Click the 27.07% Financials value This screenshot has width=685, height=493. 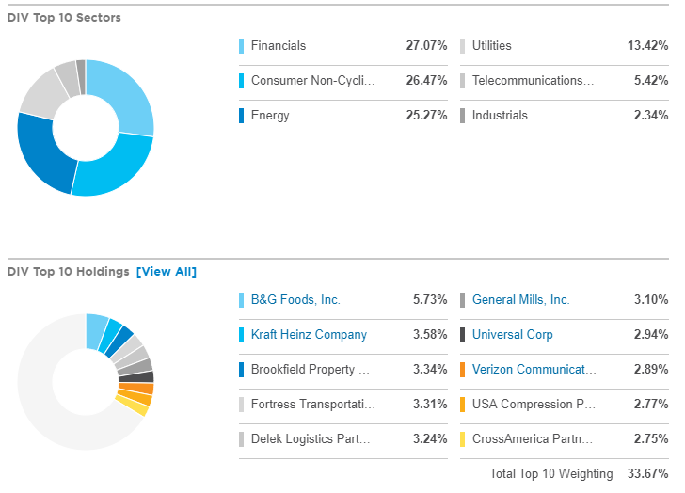tap(426, 46)
